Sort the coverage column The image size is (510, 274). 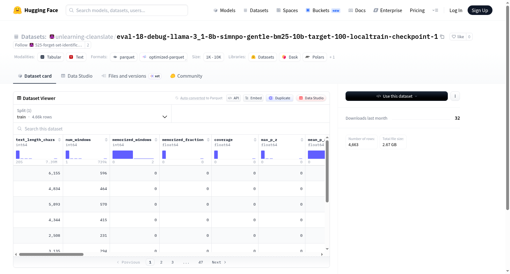click(255, 140)
